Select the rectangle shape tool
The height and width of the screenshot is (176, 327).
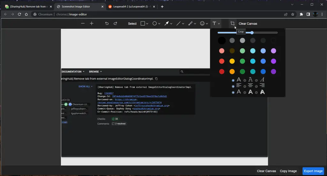coord(143,23)
